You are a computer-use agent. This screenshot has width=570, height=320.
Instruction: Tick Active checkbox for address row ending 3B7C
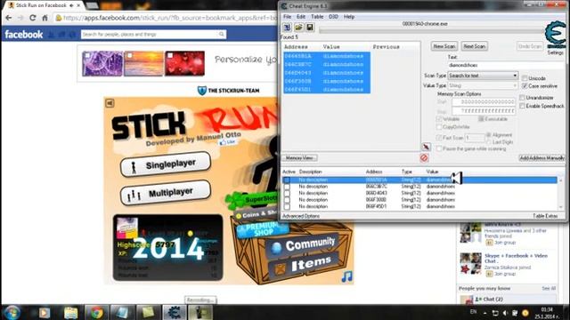point(287,187)
